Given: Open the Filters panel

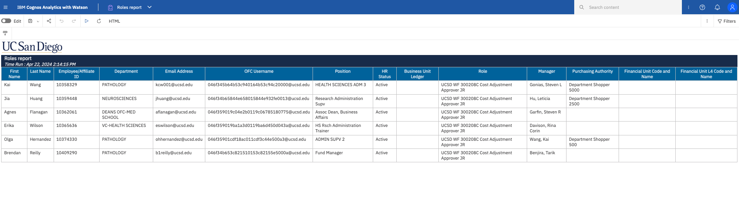Looking at the screenshot, I should tap(727, 21).
